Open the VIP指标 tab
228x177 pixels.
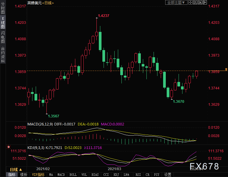pos(38,175)
